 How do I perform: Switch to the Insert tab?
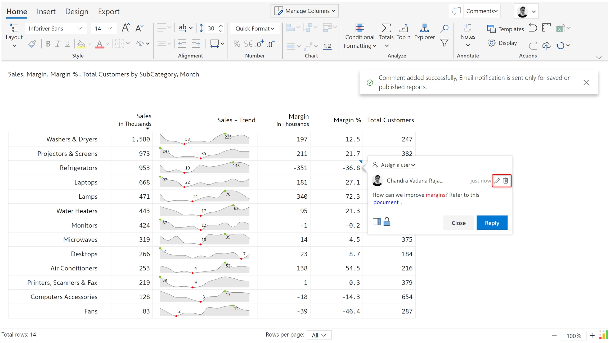coord(46,12)
